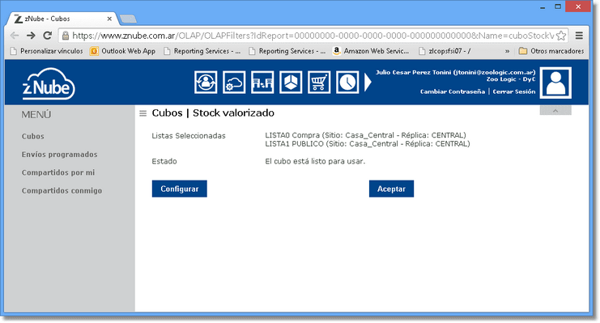Screen dimensions: 600x323
Task: Open the user sync circular-arrows icon
Action: click(x=206, y=82)
